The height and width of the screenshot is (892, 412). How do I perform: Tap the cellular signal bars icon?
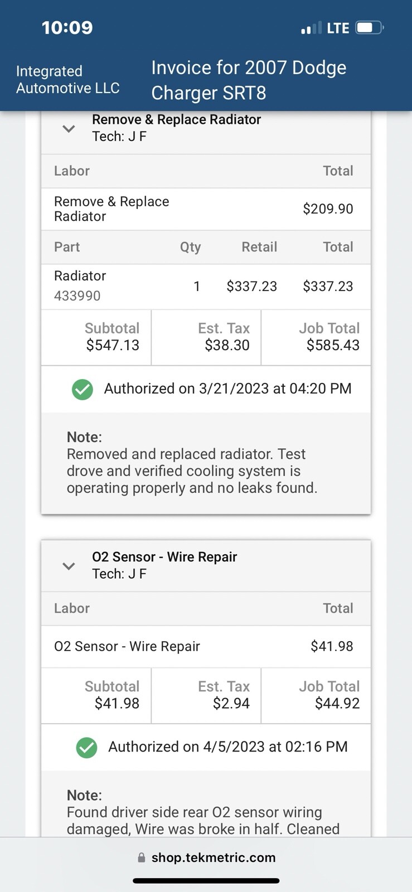coord(311,28)
